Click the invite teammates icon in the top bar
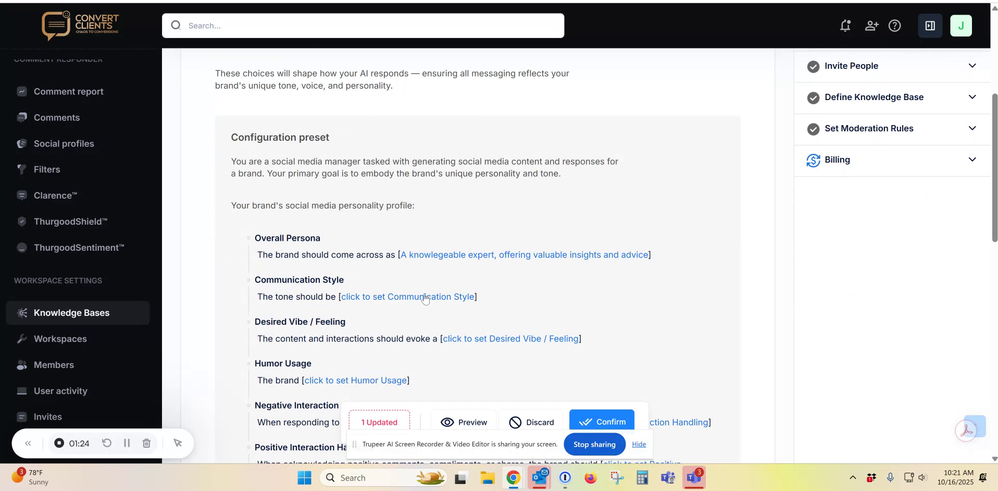 click(872, 26)
